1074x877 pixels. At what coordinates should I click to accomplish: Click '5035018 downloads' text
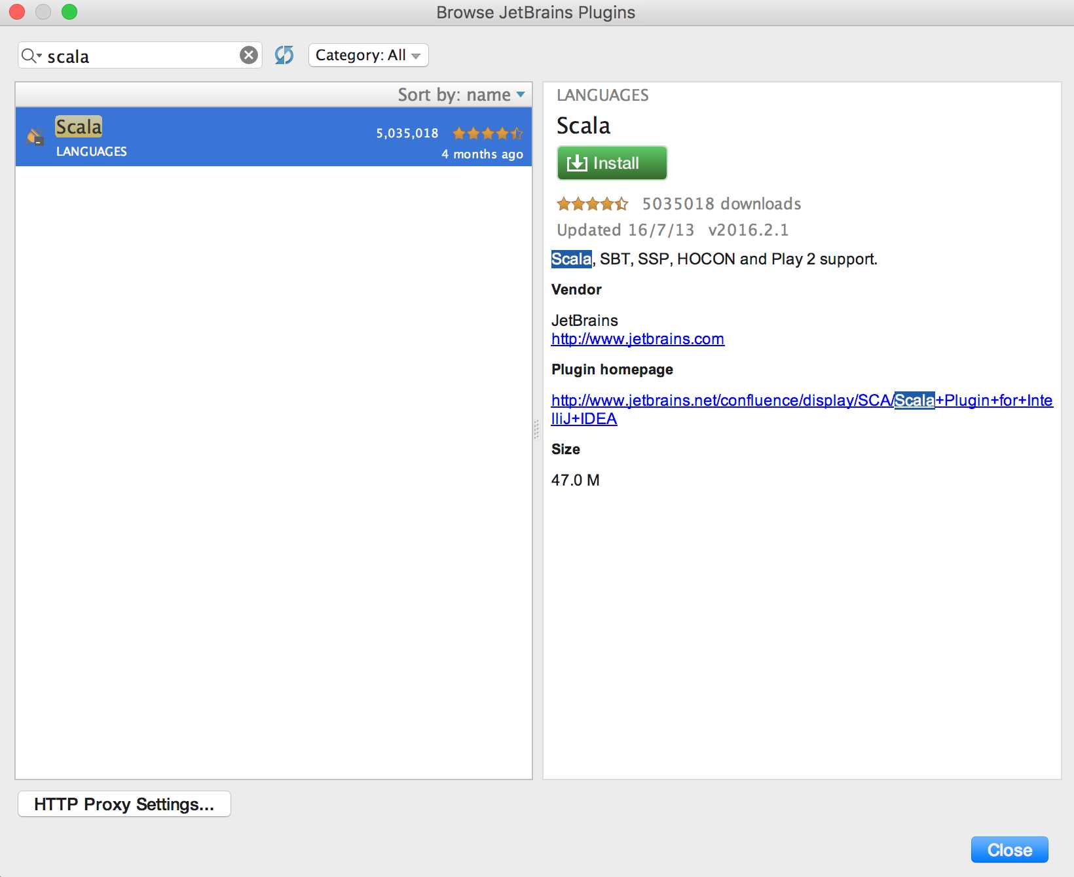pos(721,204)
